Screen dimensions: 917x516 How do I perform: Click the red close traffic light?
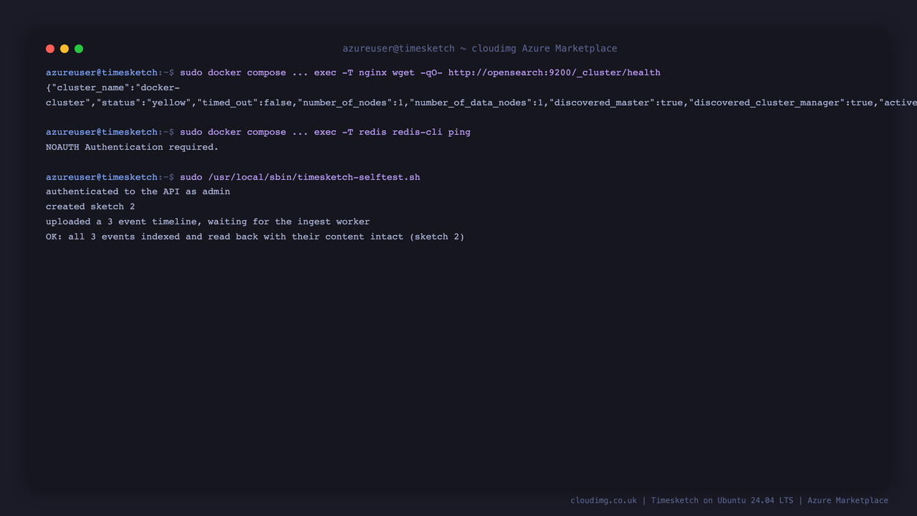coord(50,49)
